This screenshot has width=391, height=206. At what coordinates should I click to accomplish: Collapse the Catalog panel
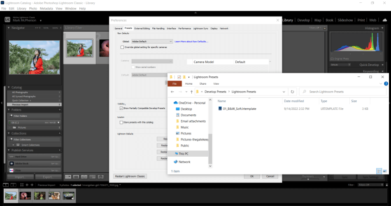pos(9,88)
